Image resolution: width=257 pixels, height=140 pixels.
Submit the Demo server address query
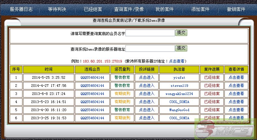coord(181,49)
